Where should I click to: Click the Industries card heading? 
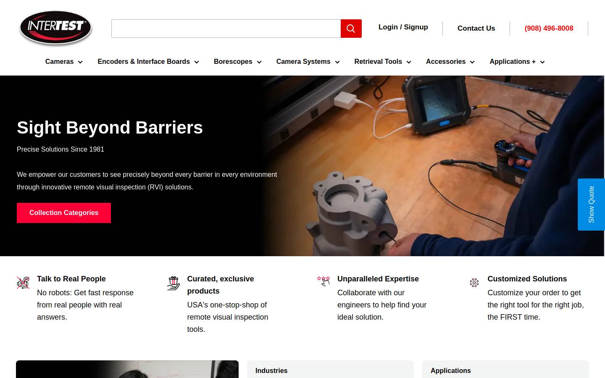point(271,370)
